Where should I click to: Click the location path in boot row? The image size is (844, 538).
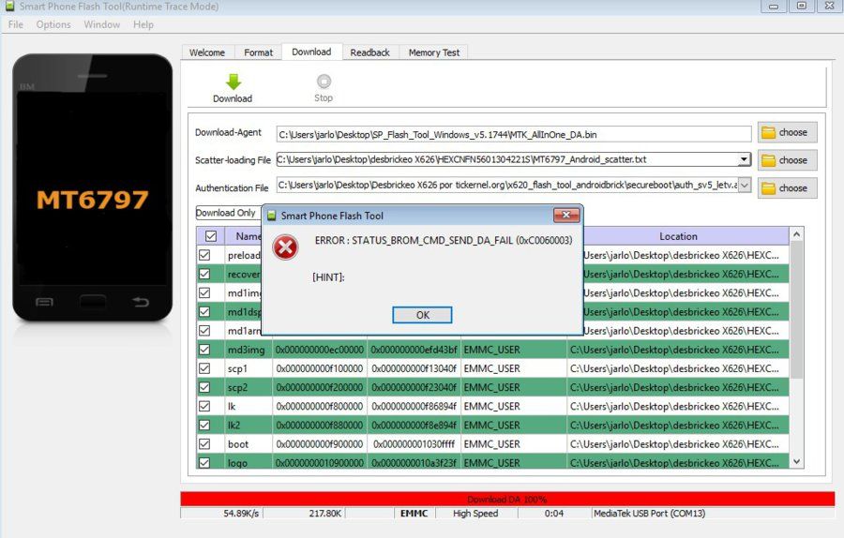point(678,444)
